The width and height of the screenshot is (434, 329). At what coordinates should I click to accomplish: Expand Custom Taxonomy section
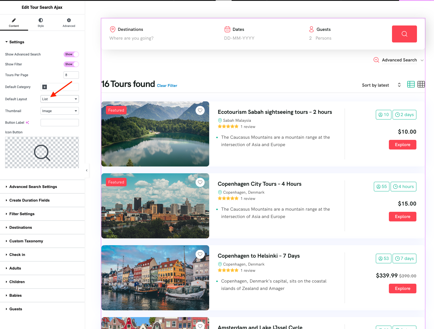pos(42,241)
